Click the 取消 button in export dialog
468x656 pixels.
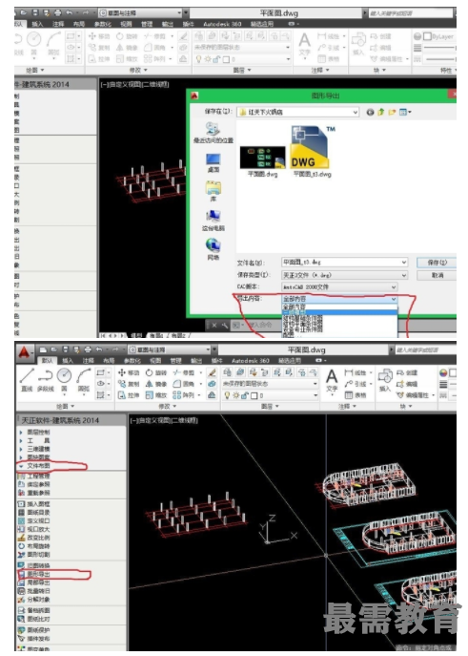(x=437, y=275)
